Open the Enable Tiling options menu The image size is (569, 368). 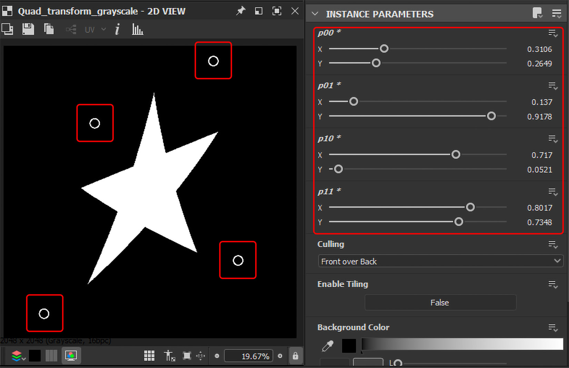(553, 285)
